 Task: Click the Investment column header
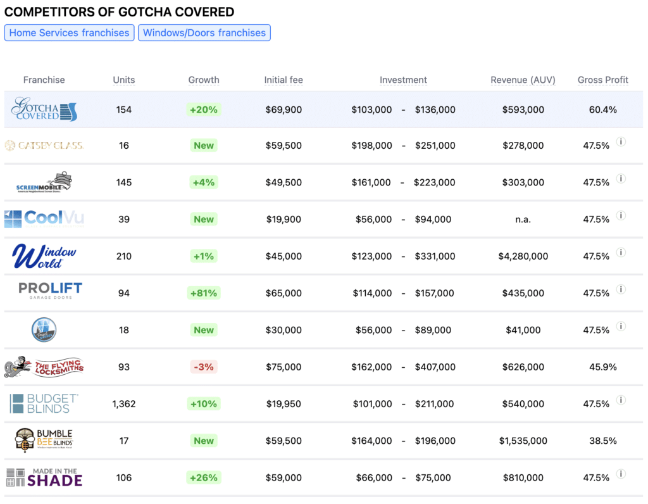pos(403,80)
